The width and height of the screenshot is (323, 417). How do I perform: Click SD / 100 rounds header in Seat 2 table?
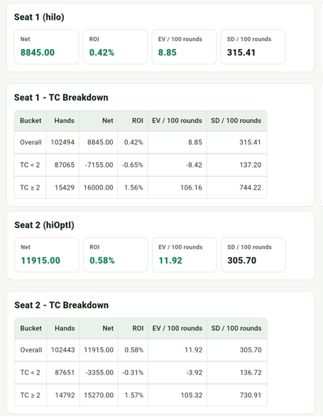click(x=237, y=328)
